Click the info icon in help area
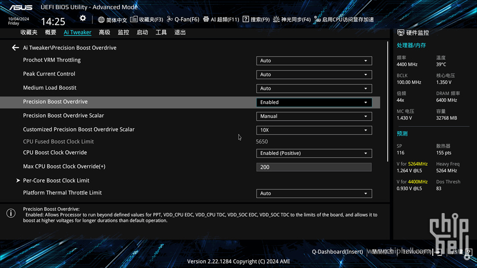The width and height of the screenshot is (477, 268). pyautogui.click(x=11, y=214)
